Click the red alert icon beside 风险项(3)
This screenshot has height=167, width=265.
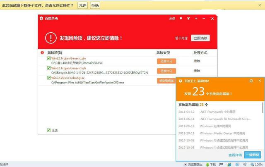coord(42,52)
